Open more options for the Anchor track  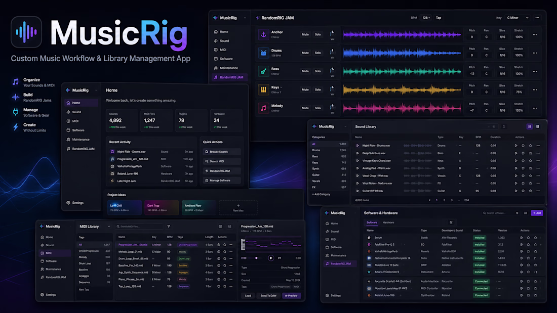pos(535,35)
